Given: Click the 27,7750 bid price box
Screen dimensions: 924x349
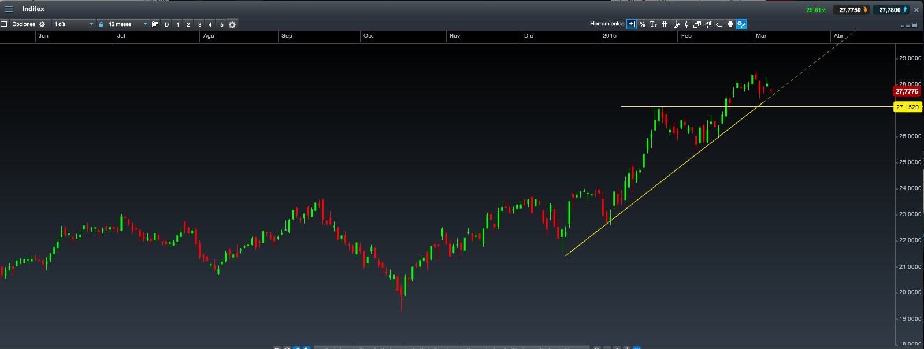Looking at the screenshot, I should pos(851,10).
